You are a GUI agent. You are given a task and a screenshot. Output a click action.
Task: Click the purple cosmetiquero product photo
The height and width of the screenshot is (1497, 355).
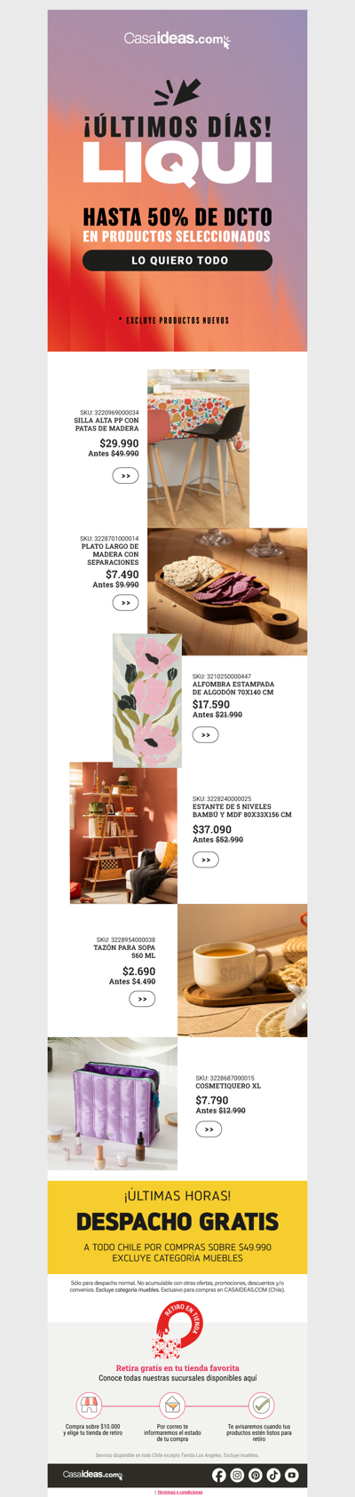pyautogui.click(x=113, y=1104)
